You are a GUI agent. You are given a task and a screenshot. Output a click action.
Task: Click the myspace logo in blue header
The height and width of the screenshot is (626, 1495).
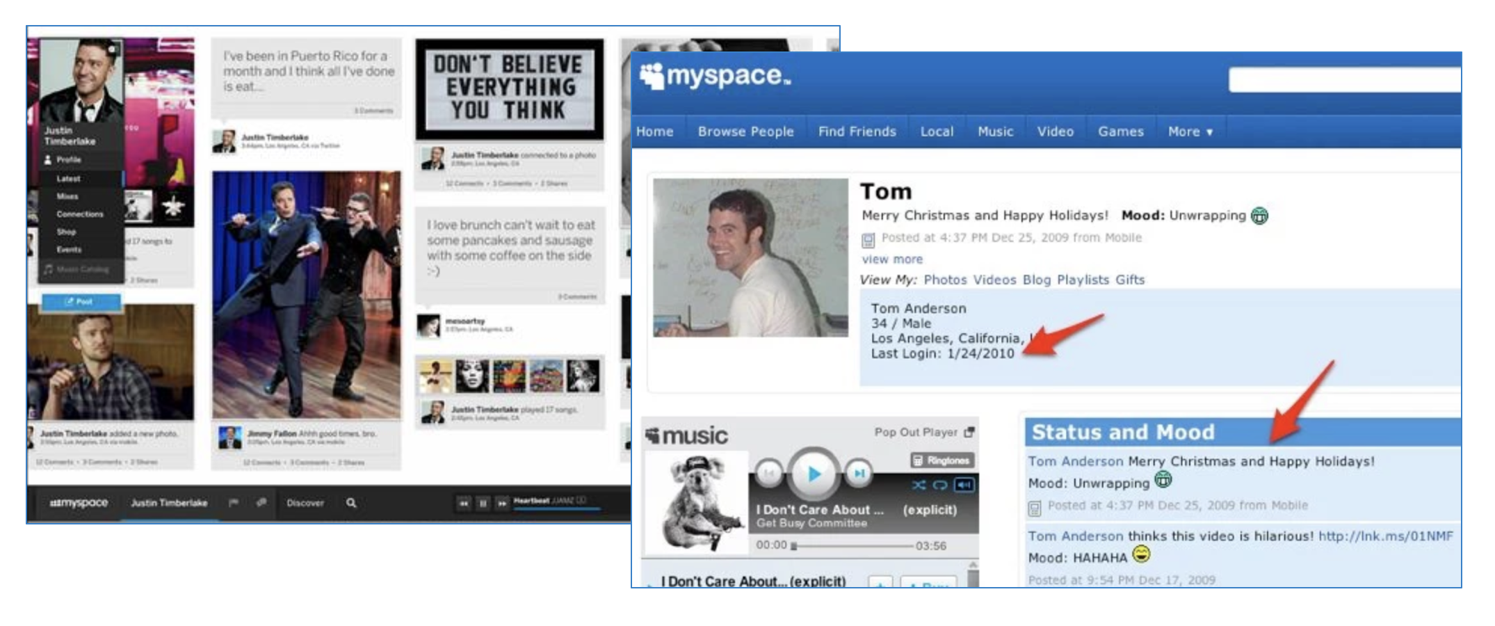[715, 75]
